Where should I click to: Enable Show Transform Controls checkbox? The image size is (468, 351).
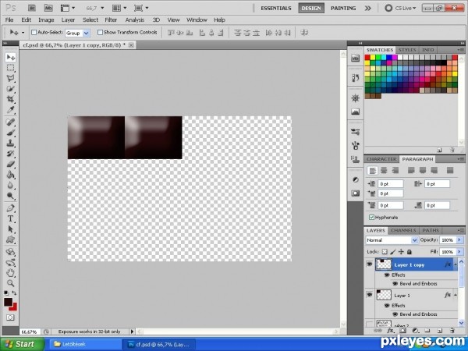(100, 32)
